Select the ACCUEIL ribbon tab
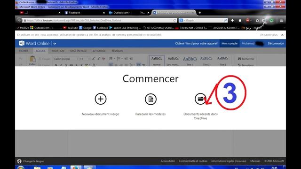Screen dimensions: 301x169 (40, 51)
